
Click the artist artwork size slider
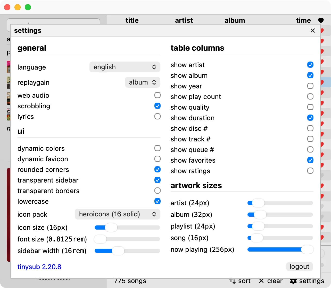[280, 203]
